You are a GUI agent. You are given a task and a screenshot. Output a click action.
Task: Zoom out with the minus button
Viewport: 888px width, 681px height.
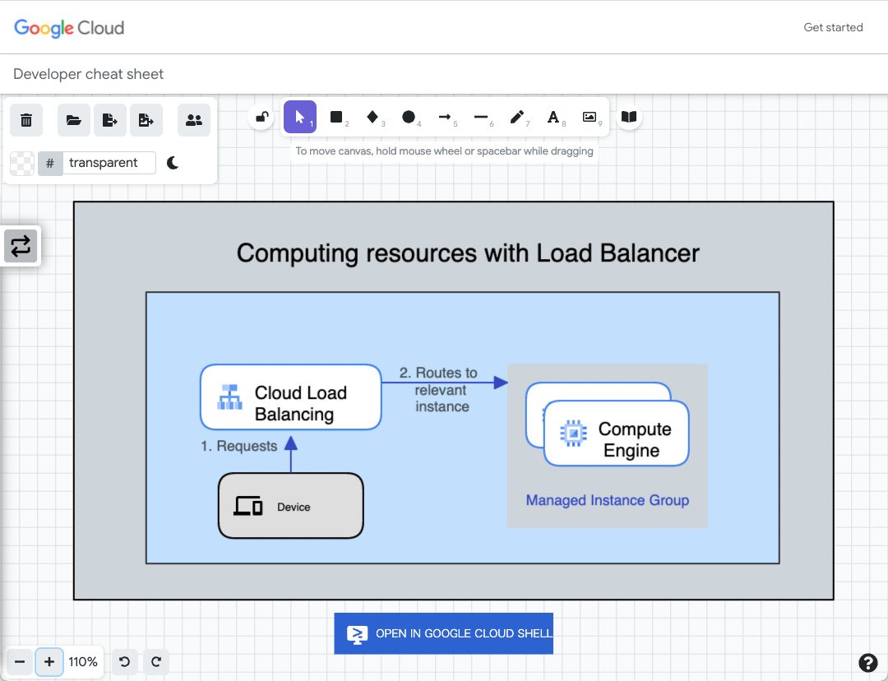[20, 662]
